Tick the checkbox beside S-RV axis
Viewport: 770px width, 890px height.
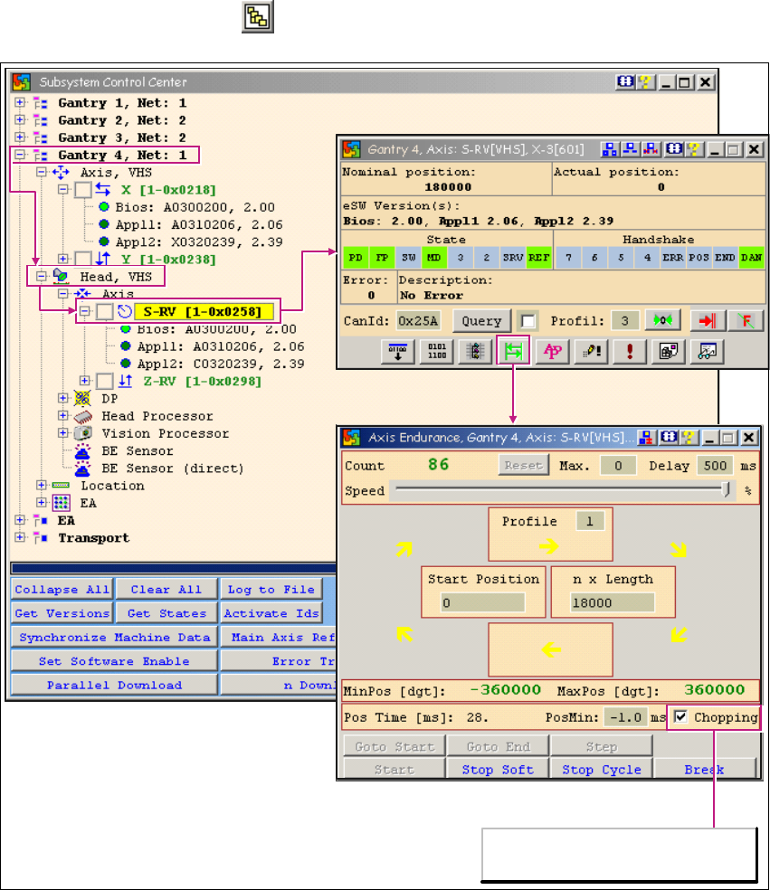coord(106,312)
